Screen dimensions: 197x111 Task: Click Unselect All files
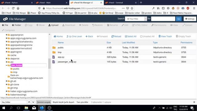pos(147,36)
